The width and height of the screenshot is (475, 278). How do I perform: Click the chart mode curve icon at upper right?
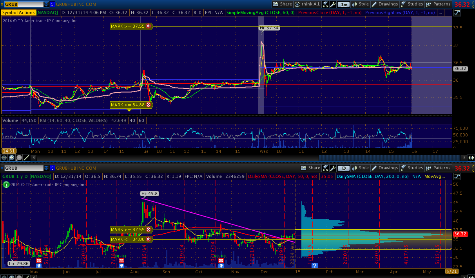(x=457, y=13)
